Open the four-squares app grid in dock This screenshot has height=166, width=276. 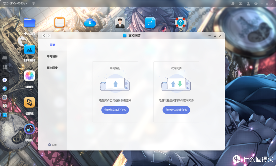pos(5,67)
